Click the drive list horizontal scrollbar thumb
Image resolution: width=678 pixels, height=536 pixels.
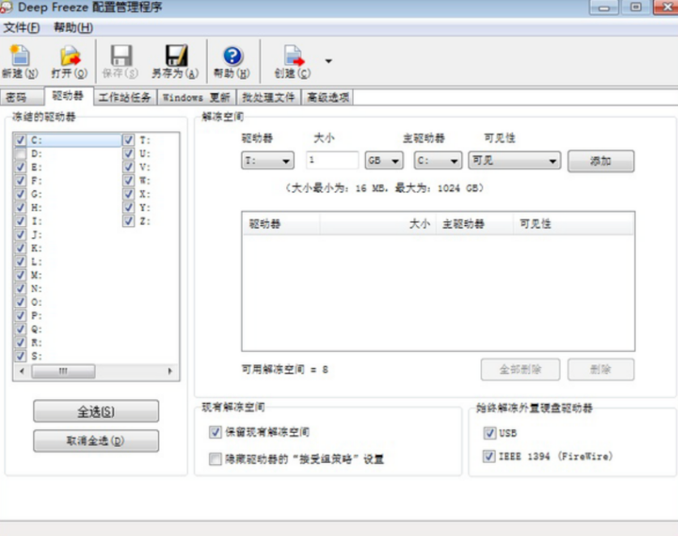(63, 372)
